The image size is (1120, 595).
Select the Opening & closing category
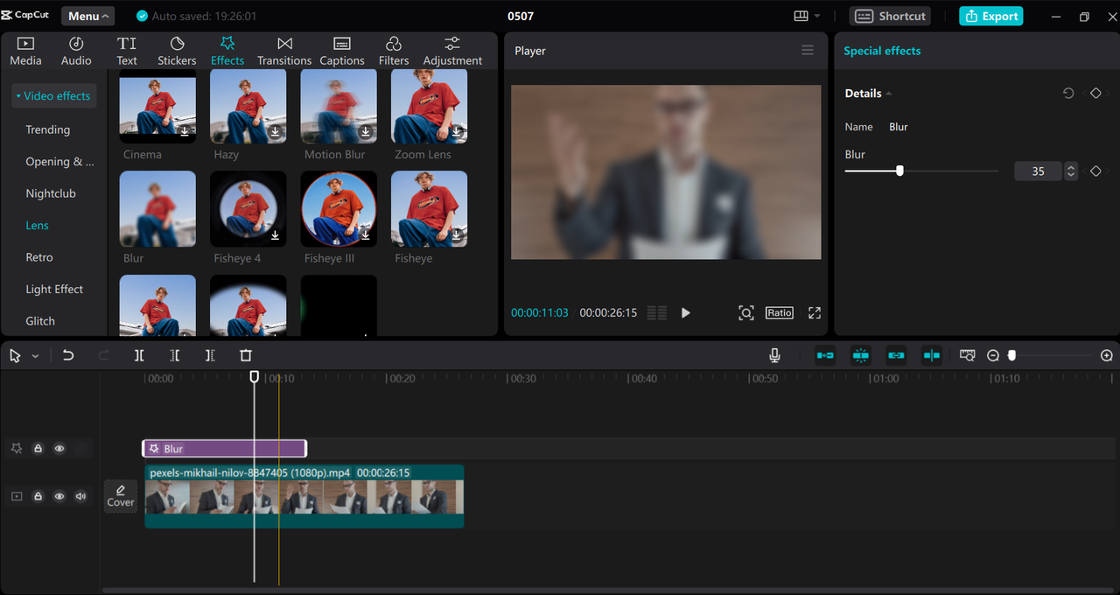coord(59,162)
